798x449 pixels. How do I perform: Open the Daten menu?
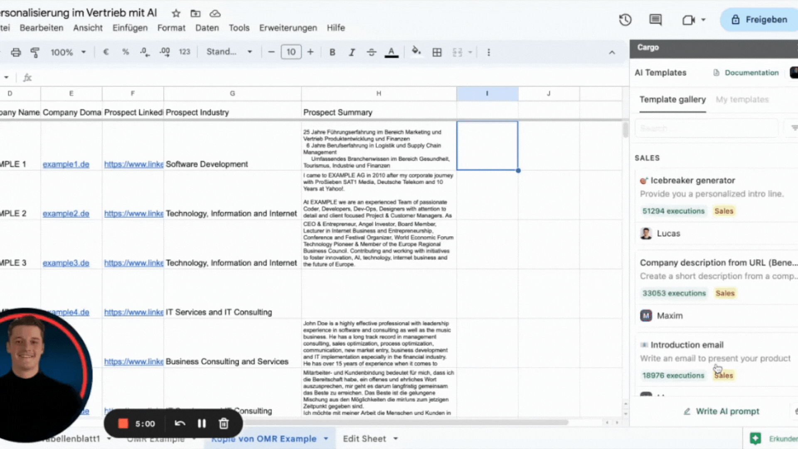click(207, 28)
